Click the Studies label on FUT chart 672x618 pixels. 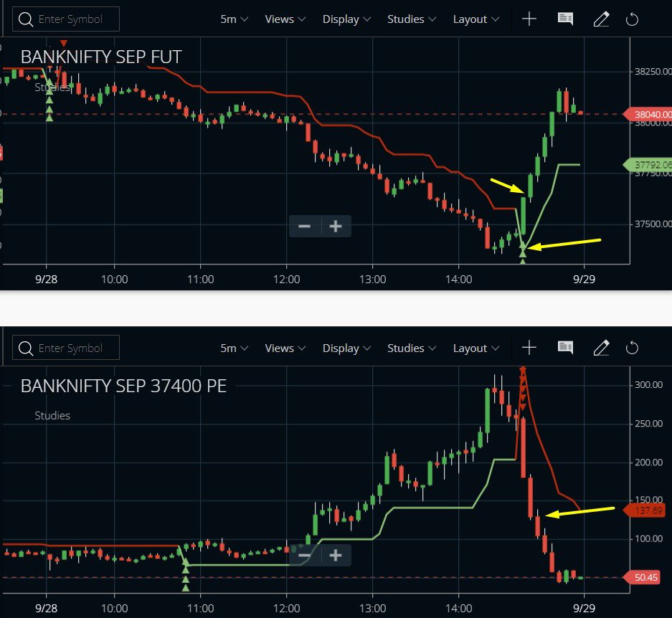(52, 87)
